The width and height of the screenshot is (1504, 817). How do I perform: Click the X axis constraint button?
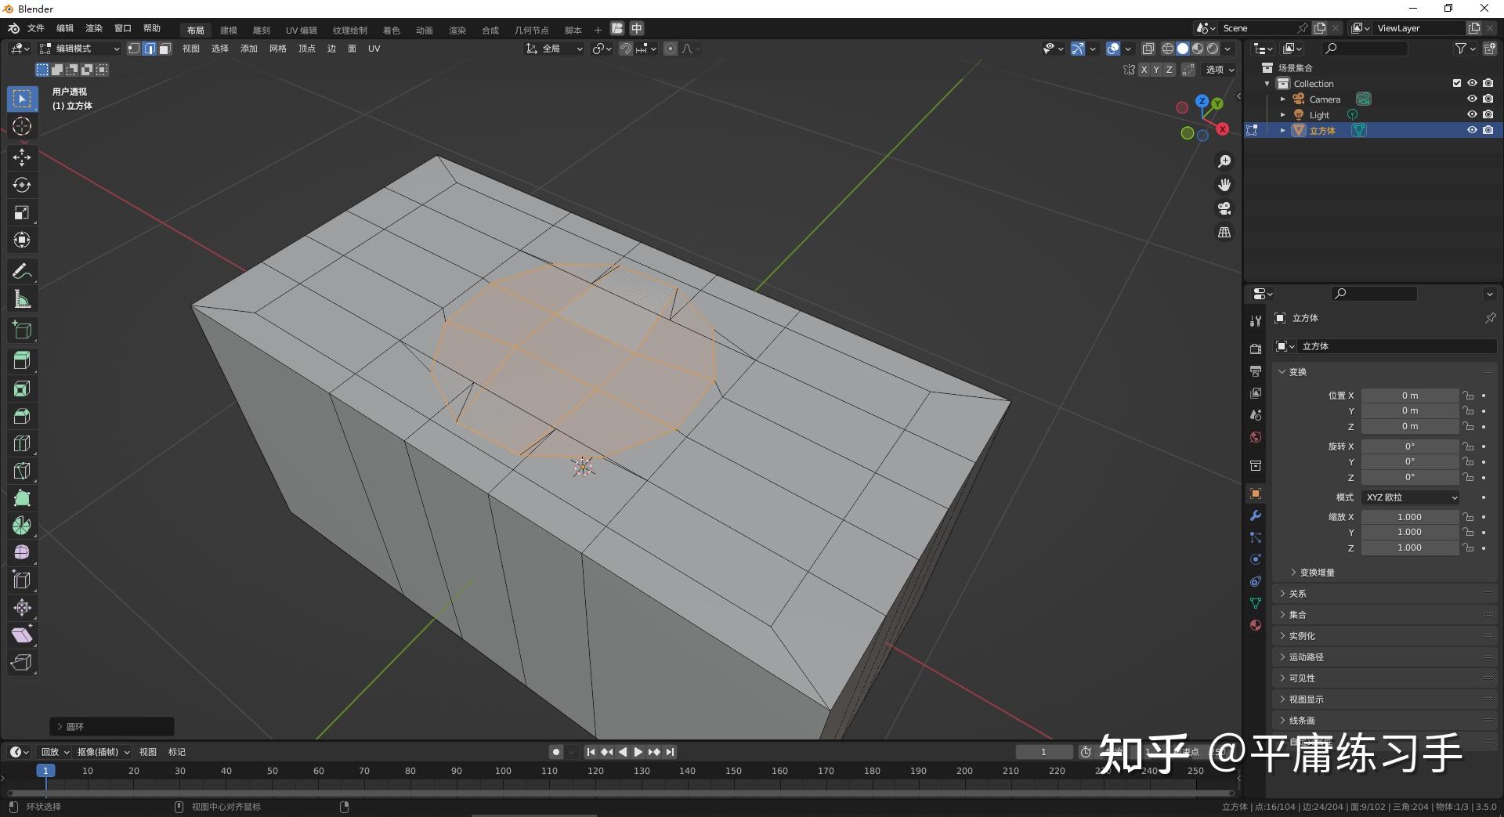click(x=1144, y=69)
